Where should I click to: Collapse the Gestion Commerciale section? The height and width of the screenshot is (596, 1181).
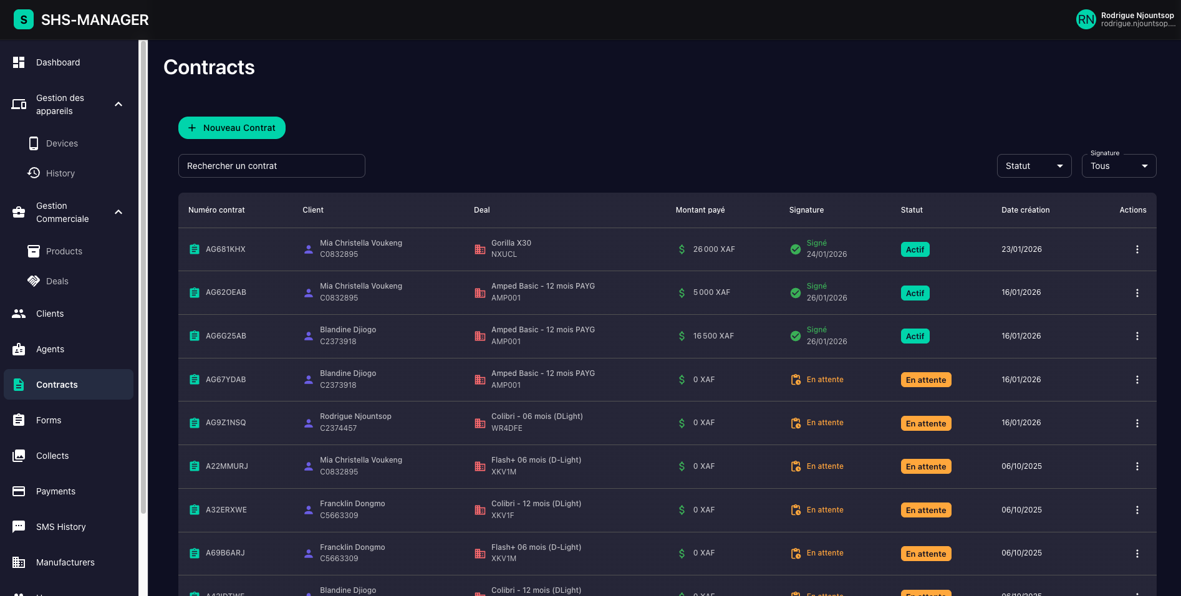click(x=118, y=212)
